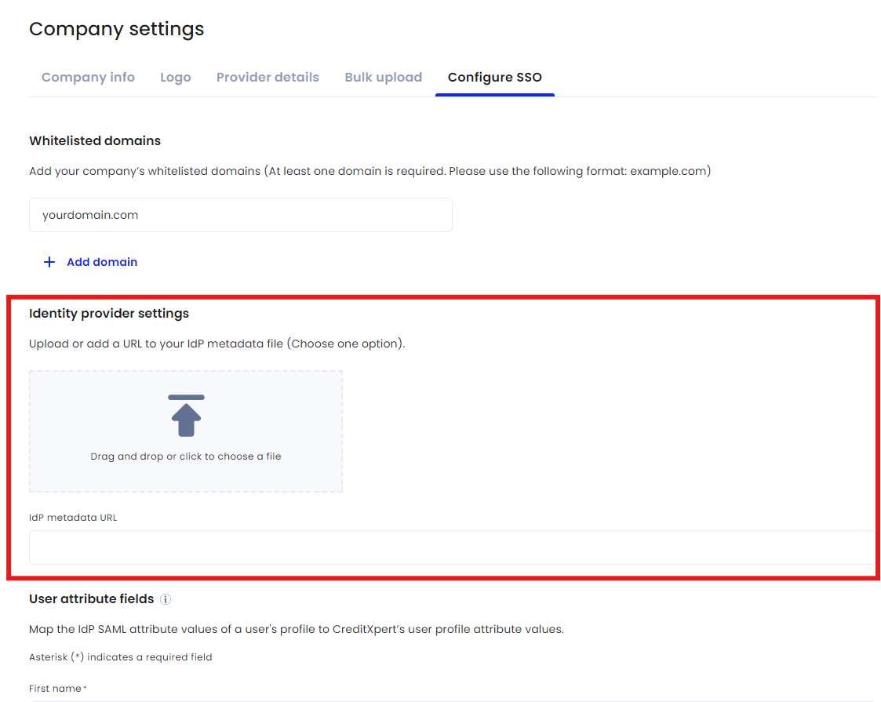Click the Add domain link
881x702 pixels.
pos(102,262)
